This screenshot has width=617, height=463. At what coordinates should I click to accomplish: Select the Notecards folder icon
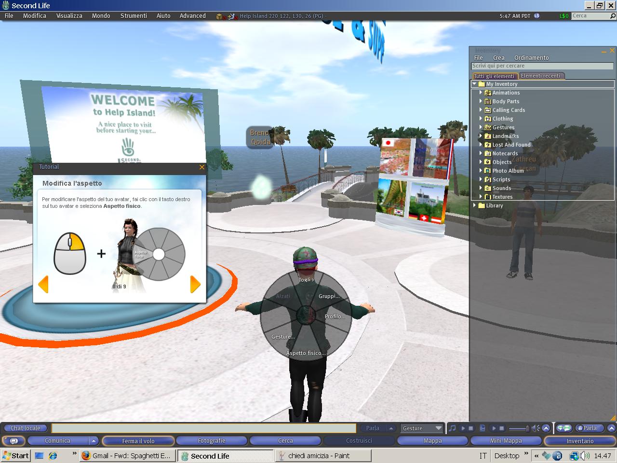tap(488, 153)
